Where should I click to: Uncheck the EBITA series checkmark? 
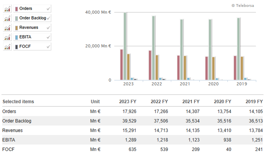pyautogui.click(x=48, y=37)
